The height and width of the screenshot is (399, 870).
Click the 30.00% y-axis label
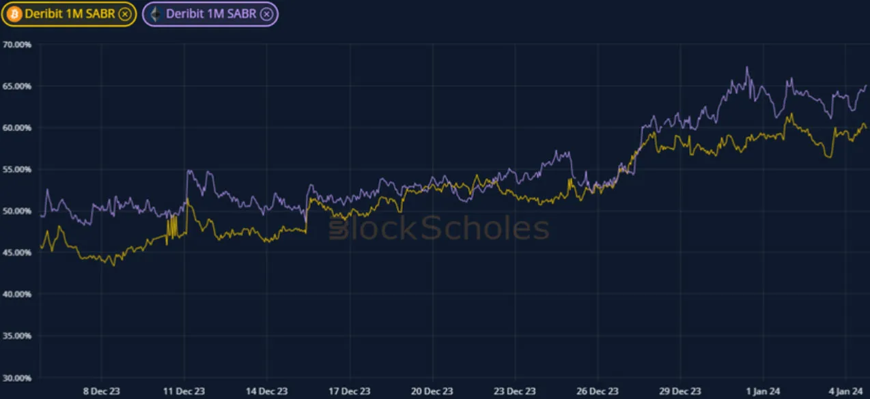click(17, 378)
